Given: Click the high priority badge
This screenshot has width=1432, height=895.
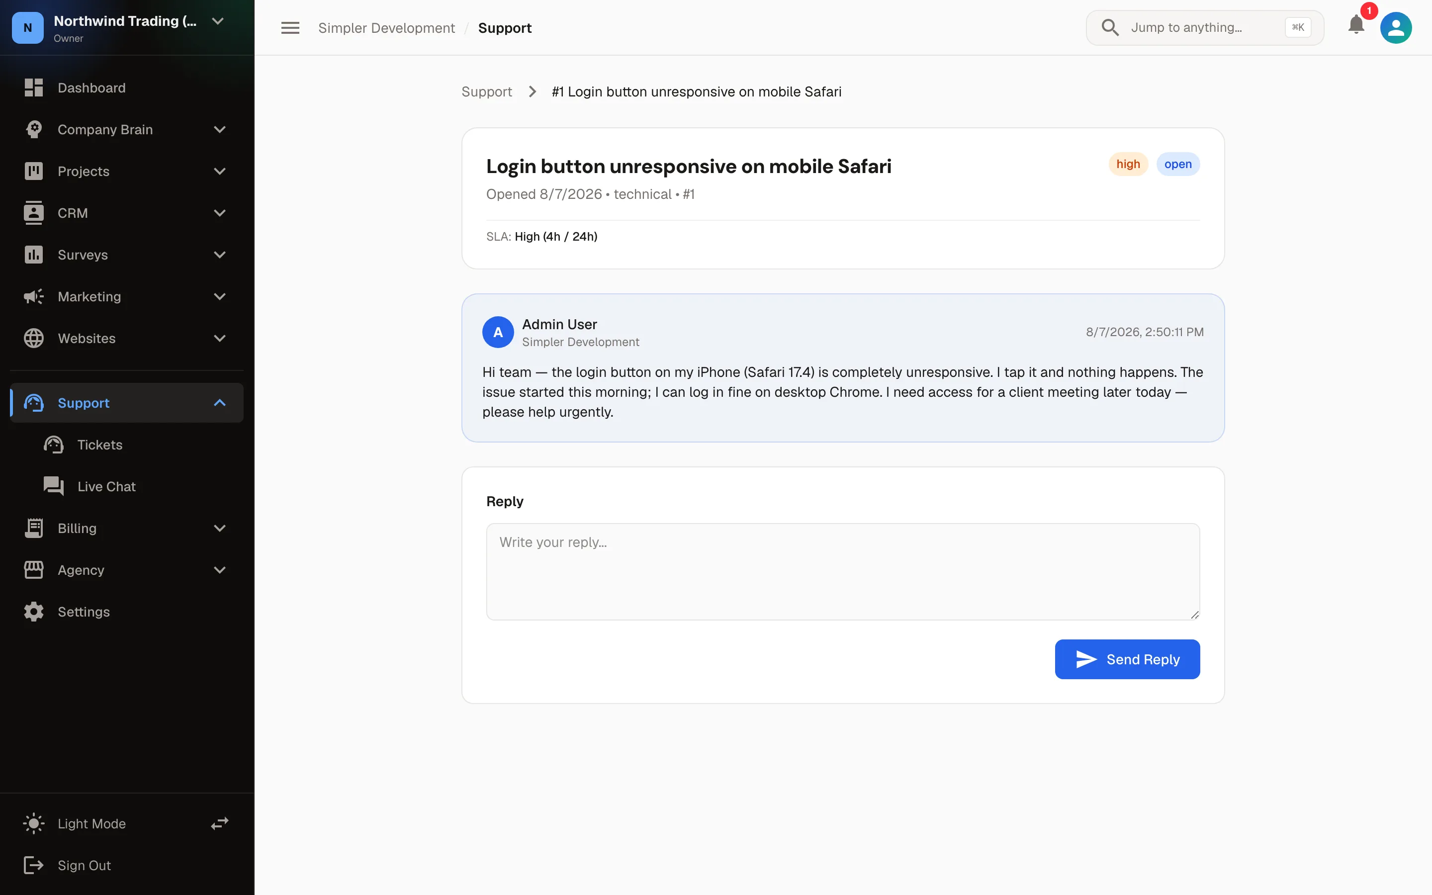Looking at the screenshot, I should (x=1128, y=164).
